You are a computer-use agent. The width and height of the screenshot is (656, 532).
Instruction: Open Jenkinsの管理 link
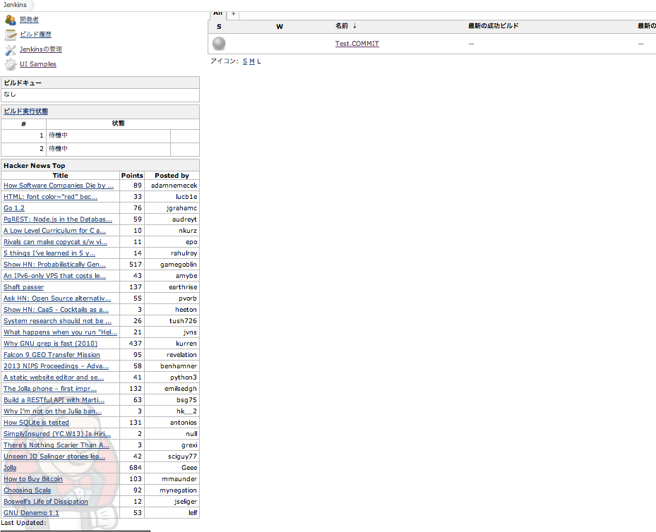(40, 49)
